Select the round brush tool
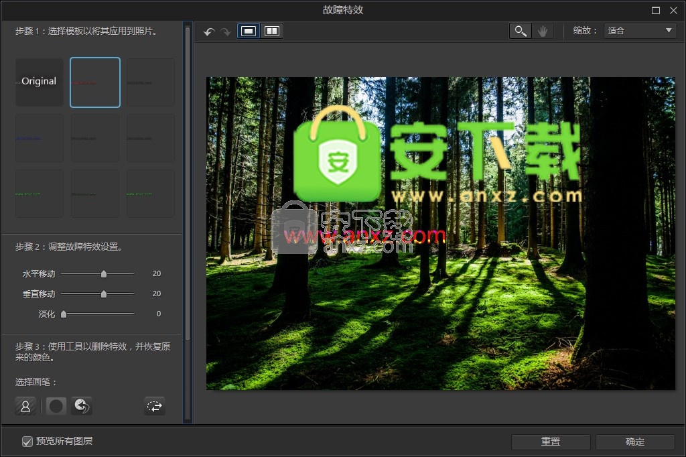 tap(56, 406)
